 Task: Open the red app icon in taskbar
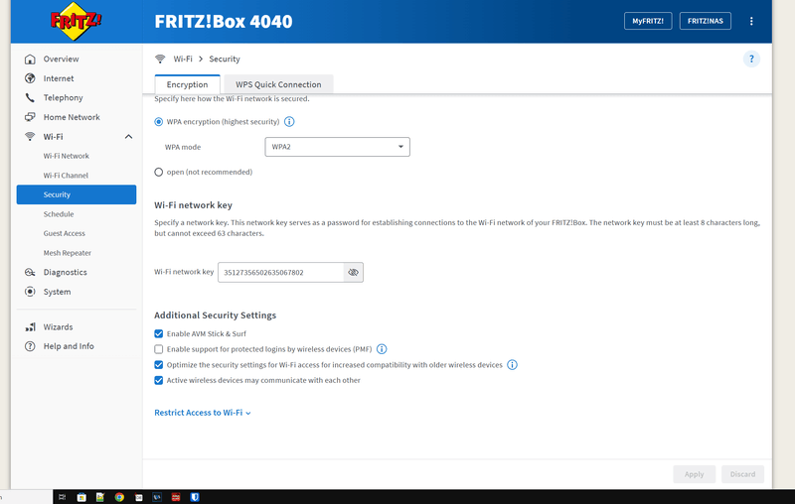[x=176, y=497]
